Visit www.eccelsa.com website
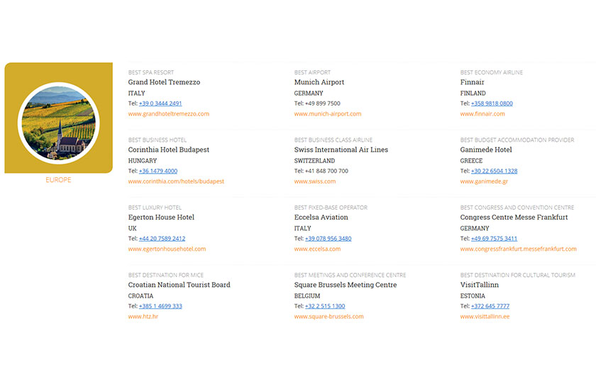 click(317, 249)
